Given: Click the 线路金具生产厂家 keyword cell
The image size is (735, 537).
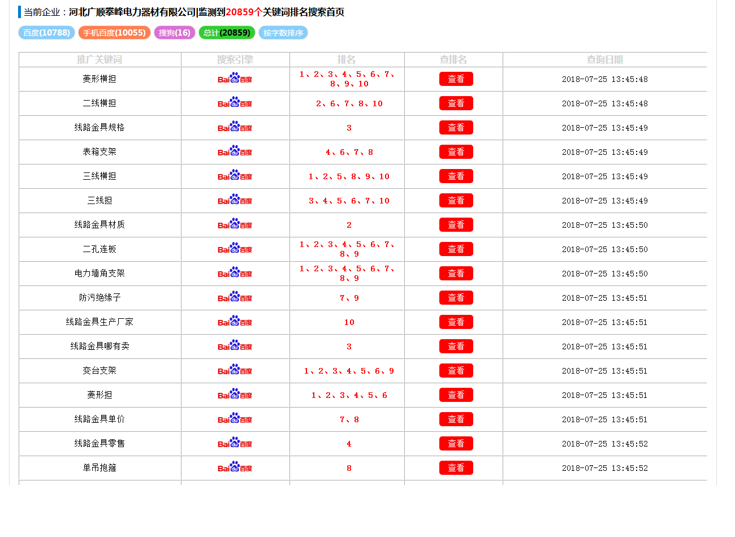Looking at the screenshot, I should pyautogui.click(x=100, y=322).
